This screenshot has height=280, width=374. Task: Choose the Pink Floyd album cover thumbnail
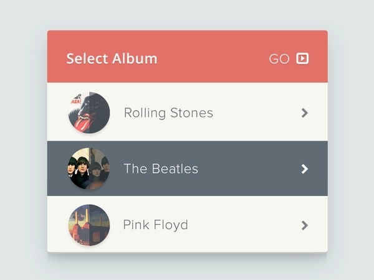click(x=89, y=225)
